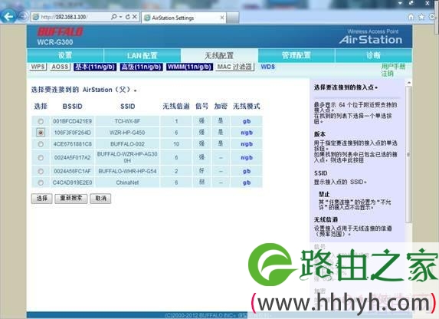Screen dimensions: 439x319
Task: Click the search magnifier in address bar
Action: click(x=113, y=17)
